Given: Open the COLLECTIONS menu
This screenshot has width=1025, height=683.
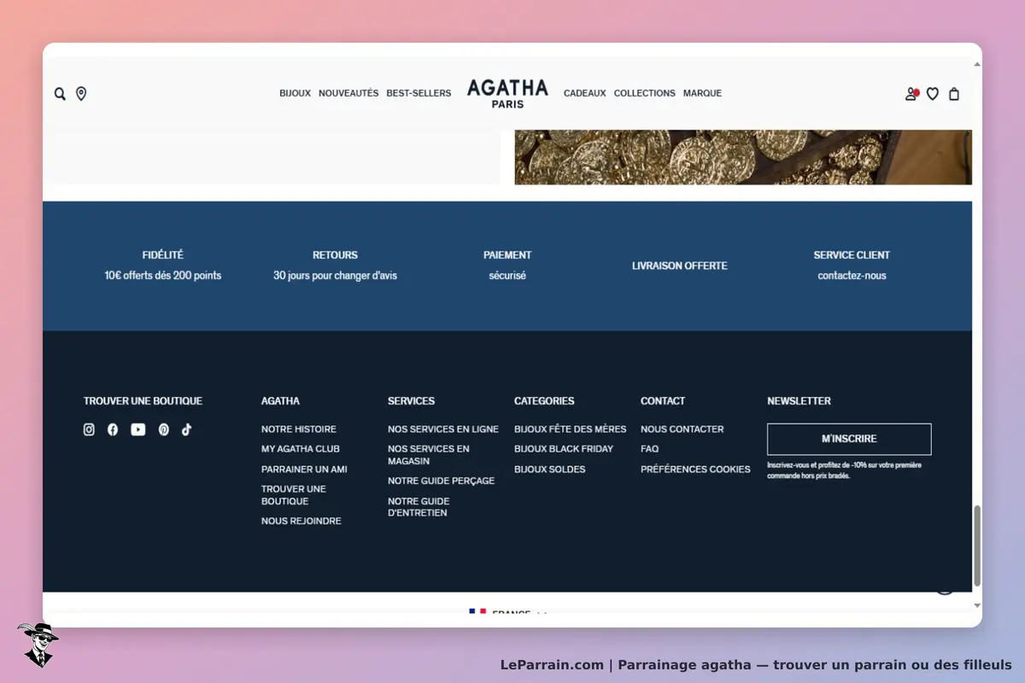Looking at the screenshot, I should pos(645,93).
